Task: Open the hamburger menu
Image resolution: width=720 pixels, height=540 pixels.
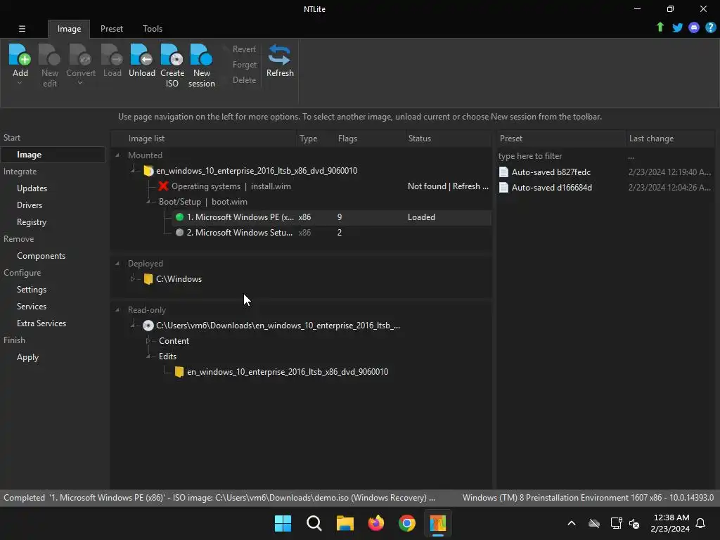Action: [x=22, y=28]
